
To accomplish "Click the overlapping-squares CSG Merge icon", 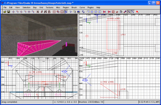I will point(58,12).
